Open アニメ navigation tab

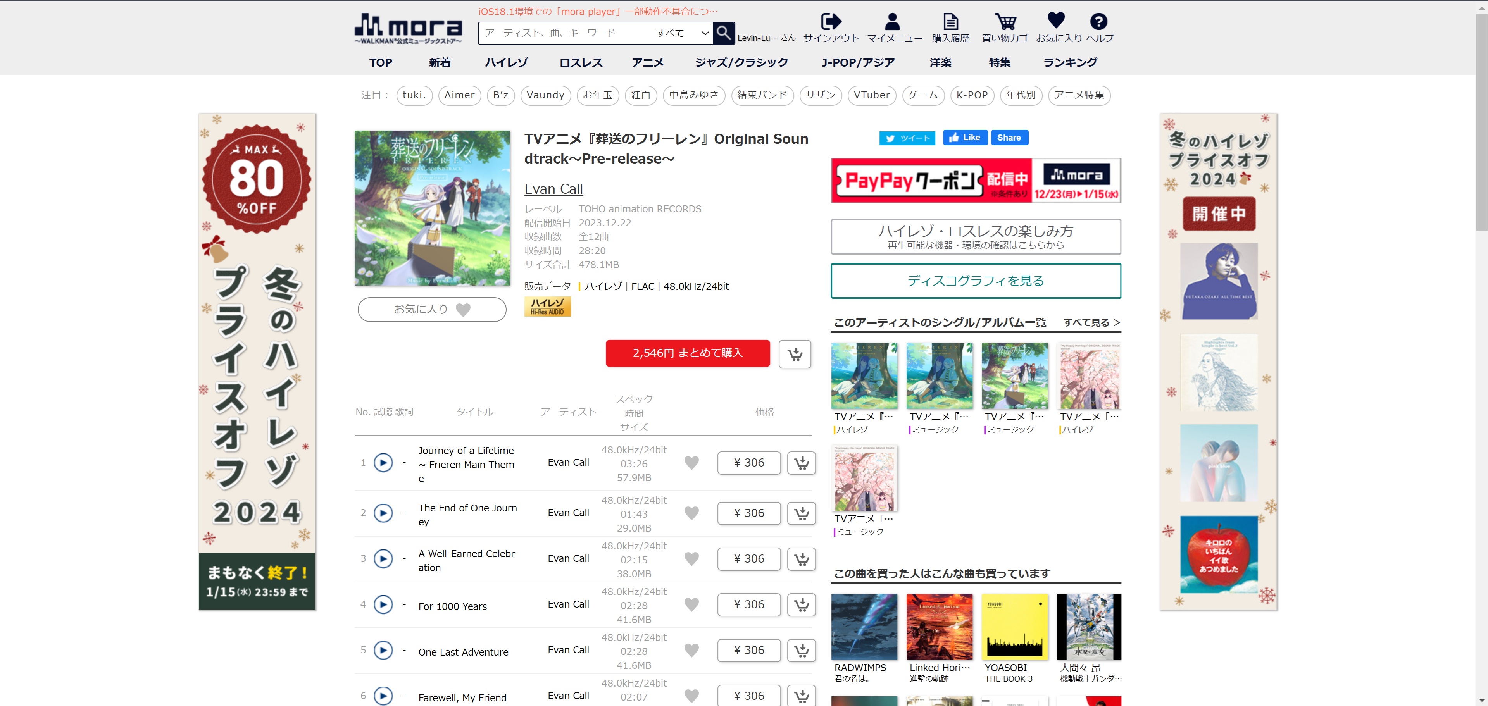point(648,62)
